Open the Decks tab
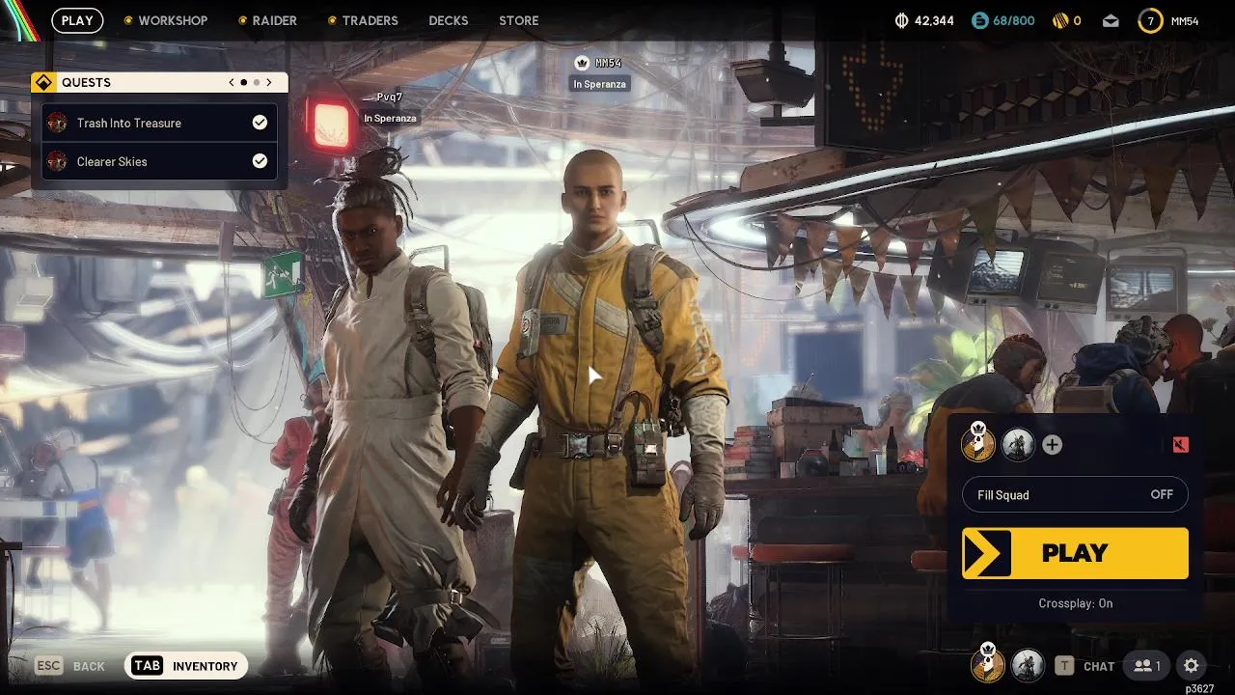 click(x=449, y=20)
